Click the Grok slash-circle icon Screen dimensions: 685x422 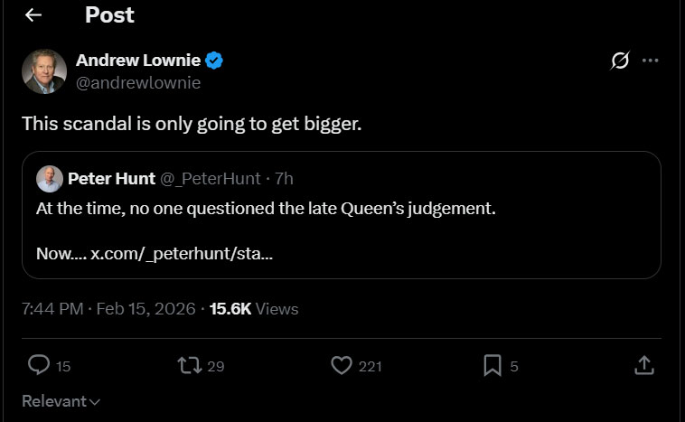click(620, 61)
